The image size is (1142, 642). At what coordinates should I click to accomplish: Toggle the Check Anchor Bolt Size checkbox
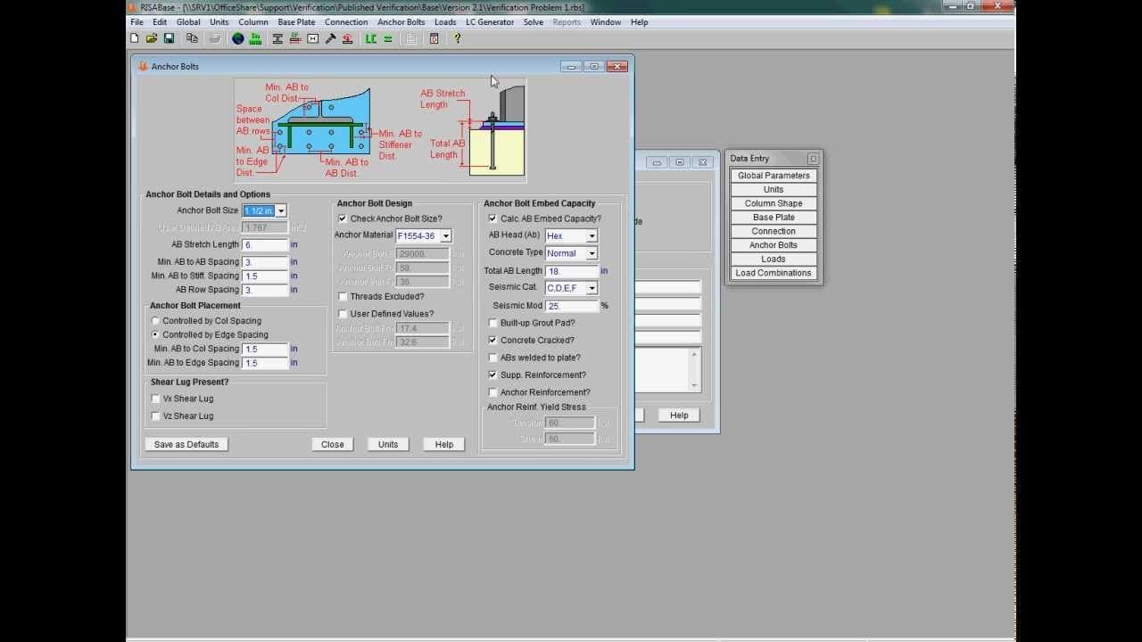(343, 218)
